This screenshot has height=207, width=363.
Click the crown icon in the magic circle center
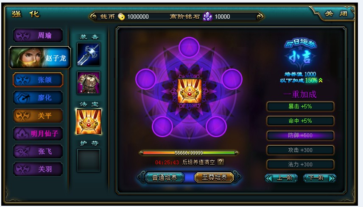click(190, 91)
